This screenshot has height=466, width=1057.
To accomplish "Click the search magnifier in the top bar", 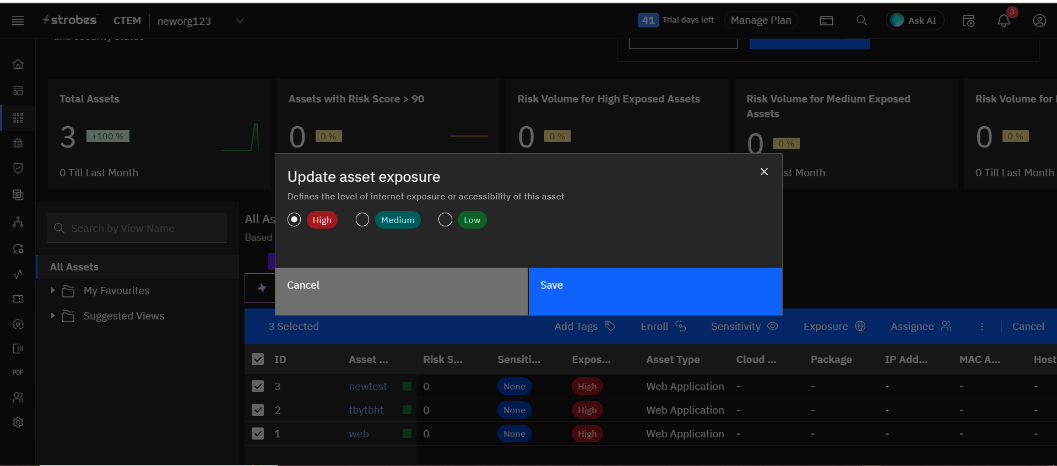I will point(861,20).
